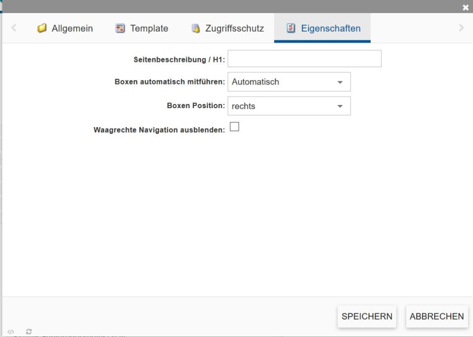Click the Template tab's layout icon

click(120, 28)
